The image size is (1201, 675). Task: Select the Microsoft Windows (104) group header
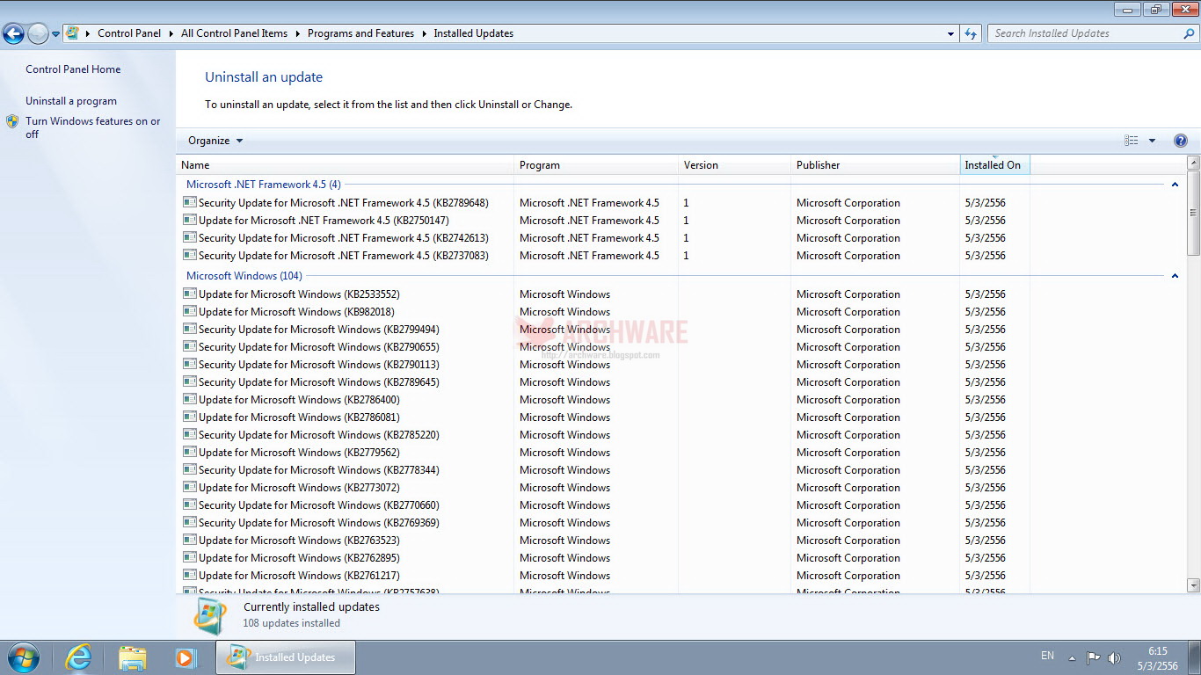point(244,276)
